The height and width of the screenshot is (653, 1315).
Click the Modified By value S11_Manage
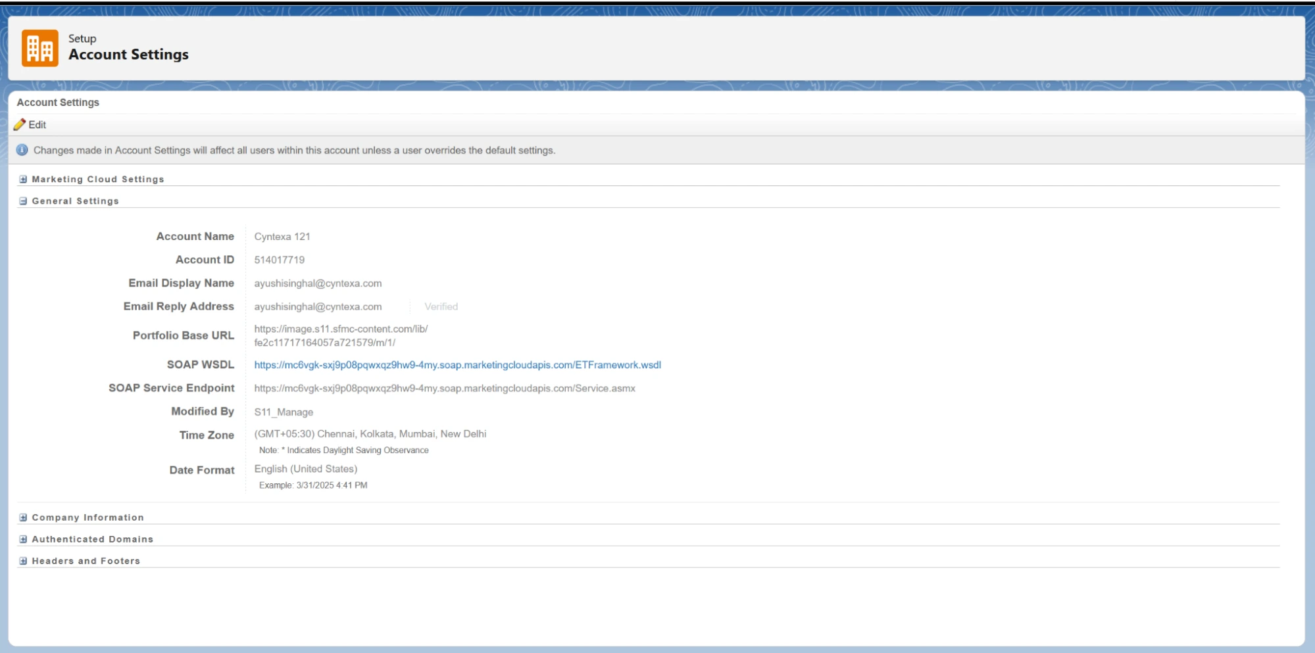click(x=284, y=412)
